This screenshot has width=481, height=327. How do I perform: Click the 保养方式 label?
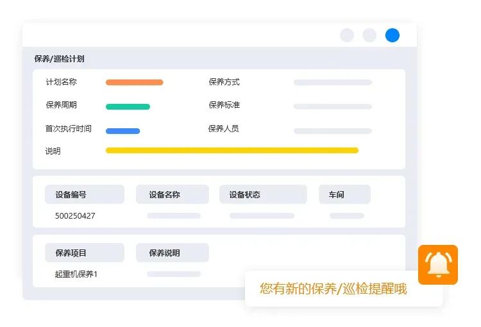click(224, 82)
